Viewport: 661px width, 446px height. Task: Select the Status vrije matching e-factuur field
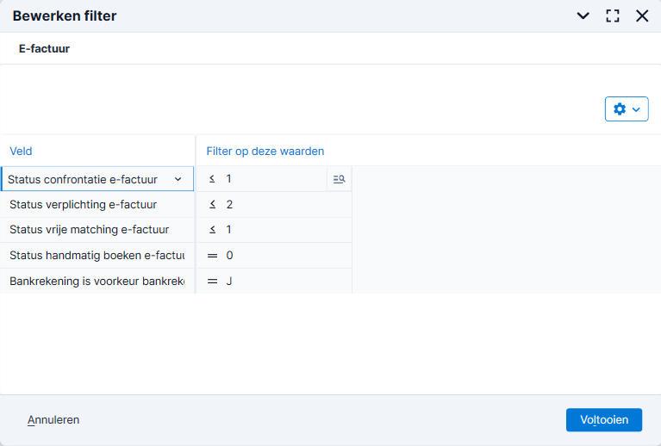(x=97, y=230)
